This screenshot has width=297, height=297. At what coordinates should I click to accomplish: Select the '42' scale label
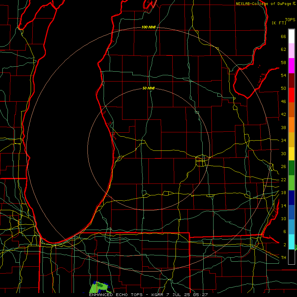(283, 115)
